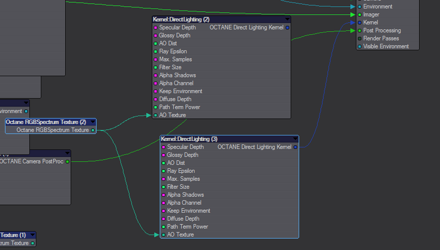This screenshot has width=440, height=250.
Task: Click Ray Epsilon socket on Kernel:DirectLighting (2)
Action: 155,51
